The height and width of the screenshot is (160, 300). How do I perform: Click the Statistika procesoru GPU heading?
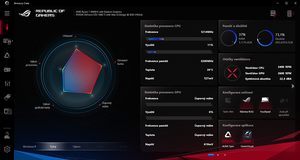163,92
